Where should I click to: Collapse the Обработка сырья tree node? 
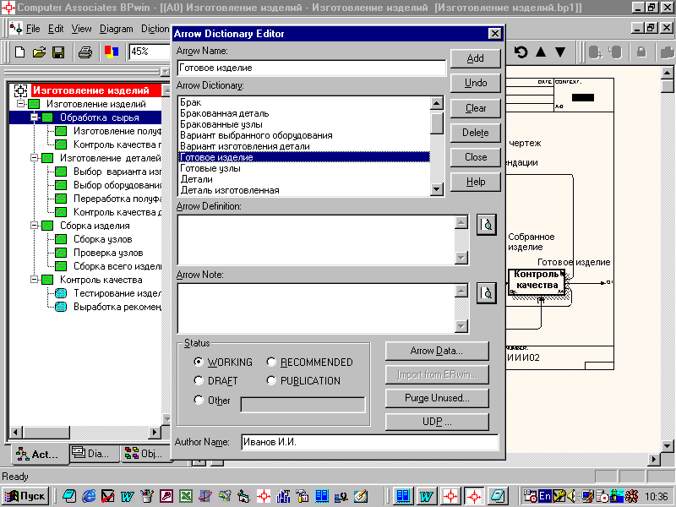(34, 117)
